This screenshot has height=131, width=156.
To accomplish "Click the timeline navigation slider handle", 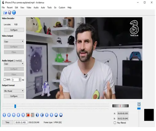I will click(15, 106).
